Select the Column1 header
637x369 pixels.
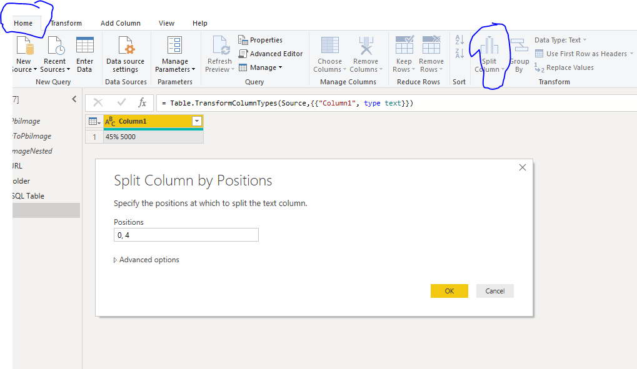pyautogui.click(x=154, y=121)
